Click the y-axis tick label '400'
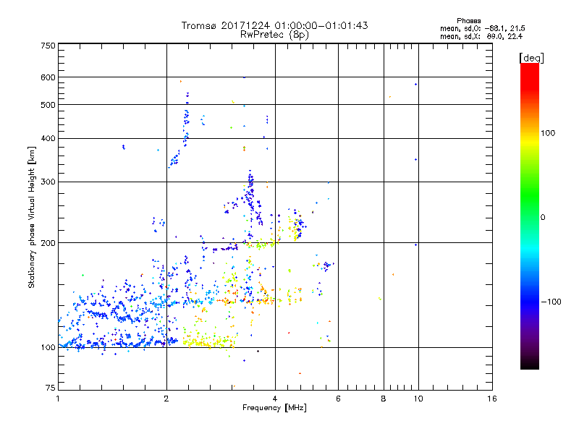Screen dimensions: 579x434 click(48, 139)
